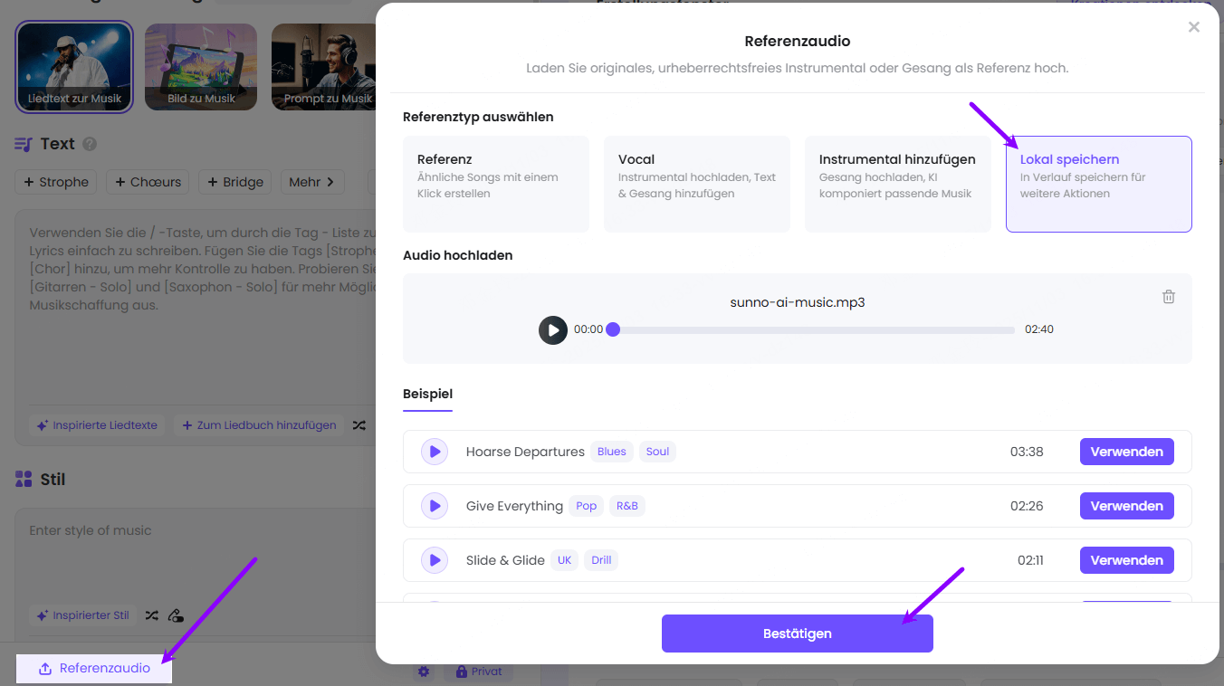Choose the Vocal reference type
Image resolution: width=1224 pixels, height=686 pixels.
coord(697,184)
